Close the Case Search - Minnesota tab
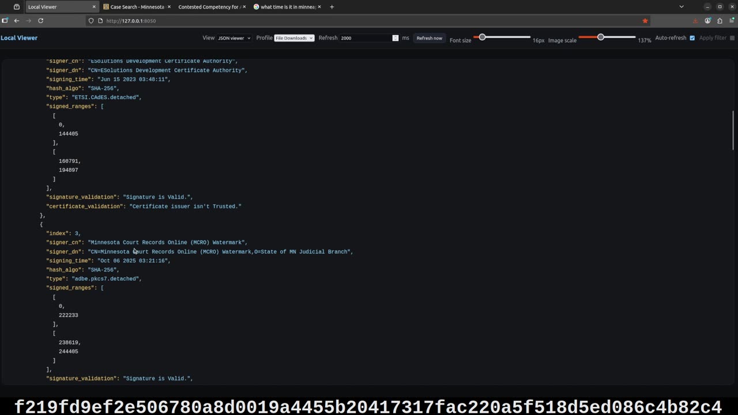This screenshot has width=738, height=415. (x=169, y=7)
